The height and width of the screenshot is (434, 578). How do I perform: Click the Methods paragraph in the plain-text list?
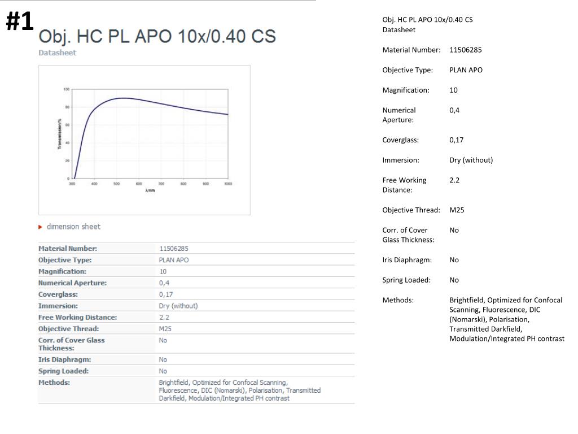click(x=507, y=319)
